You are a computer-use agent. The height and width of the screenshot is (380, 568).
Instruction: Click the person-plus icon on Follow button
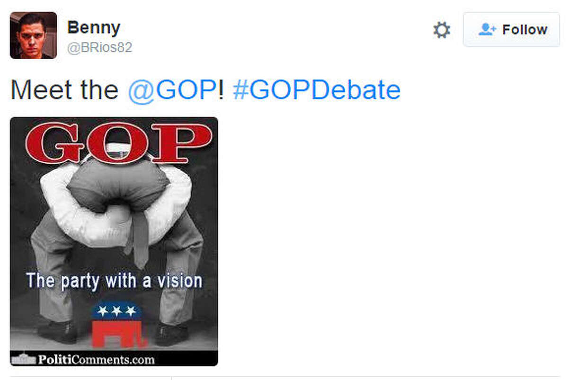point(487,29)
